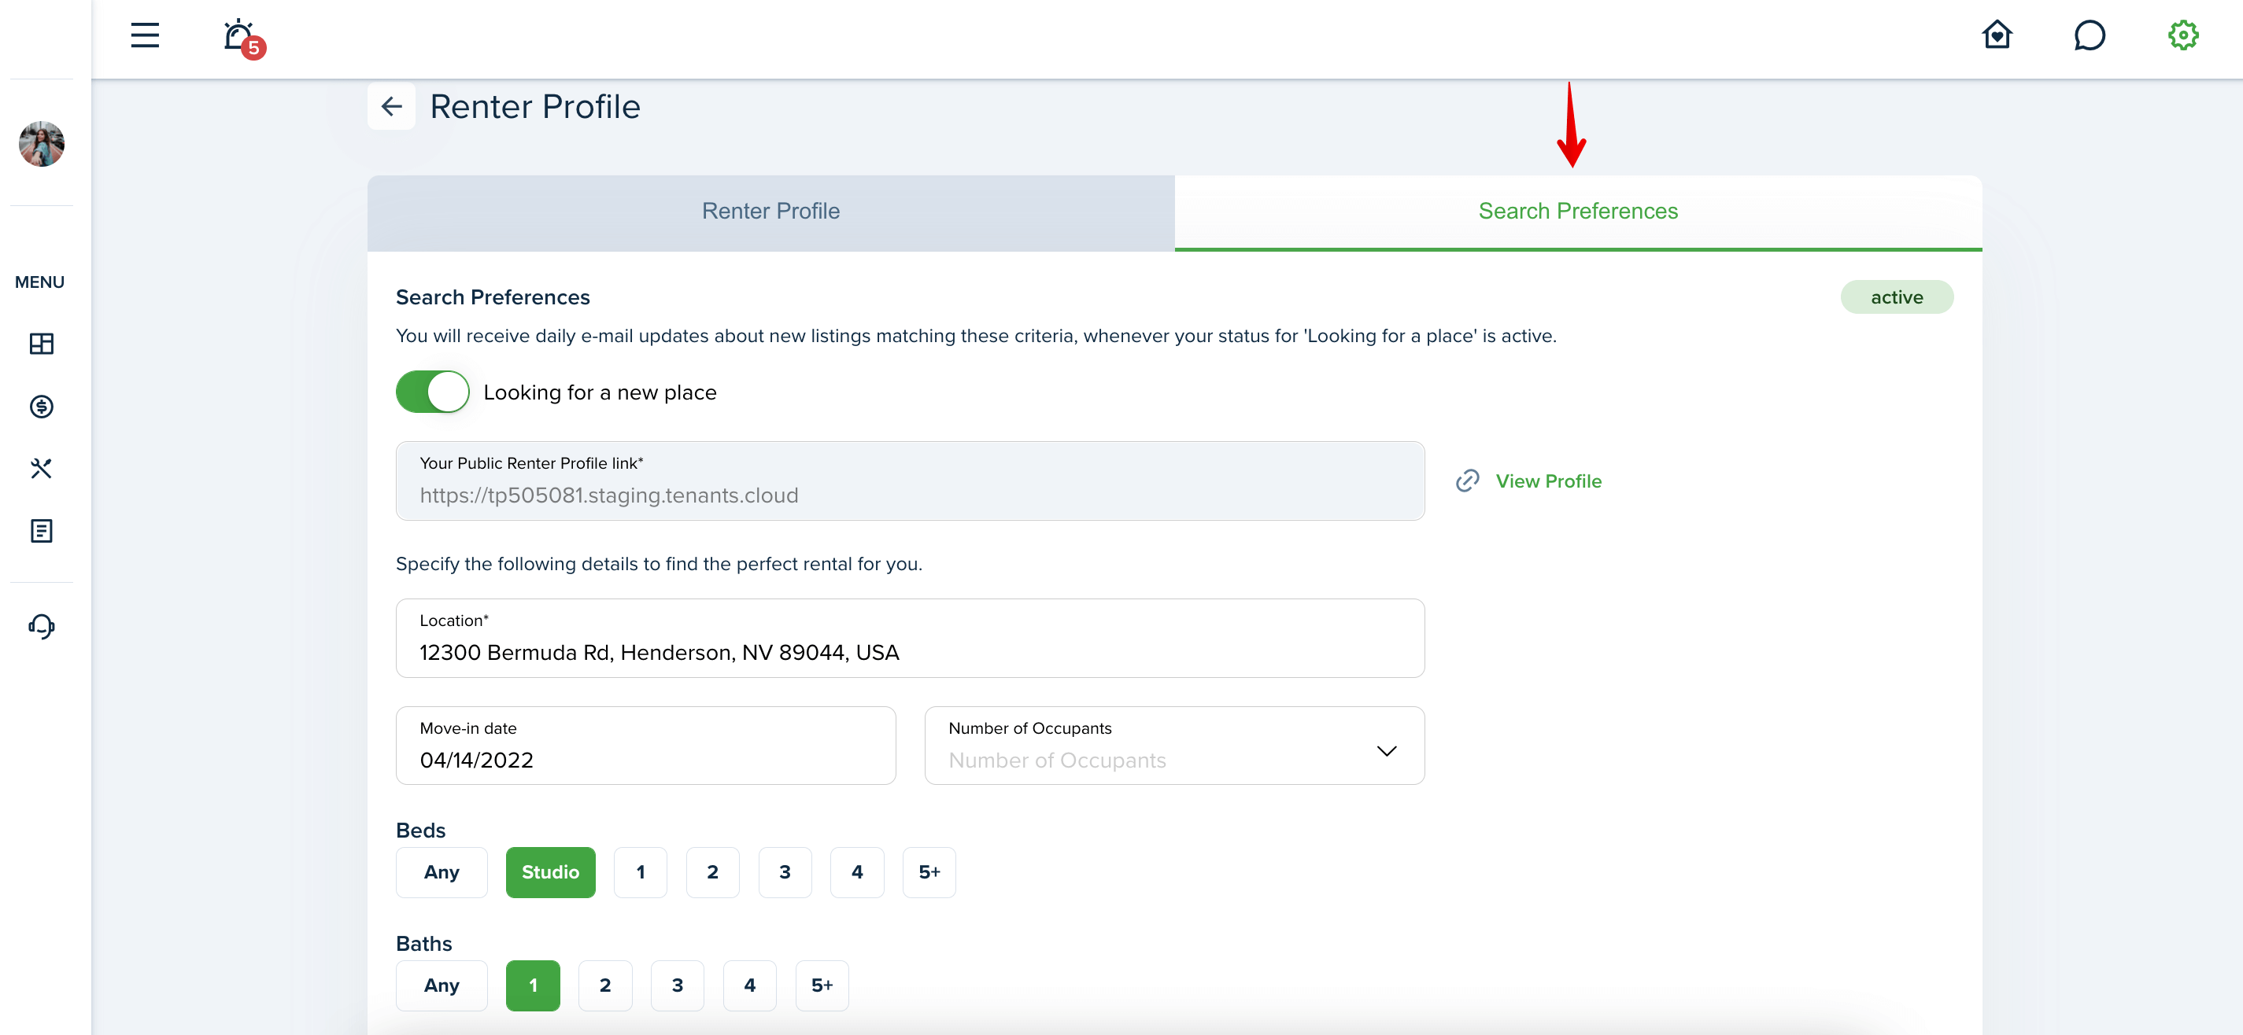
Task: Select 3 beds option
Action: pyautogui.click(x=785, y=871)
